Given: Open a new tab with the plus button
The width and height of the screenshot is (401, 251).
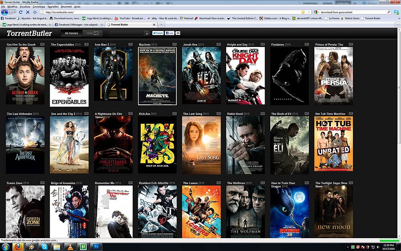Looking at the screenshot, I should pos(161,25).
